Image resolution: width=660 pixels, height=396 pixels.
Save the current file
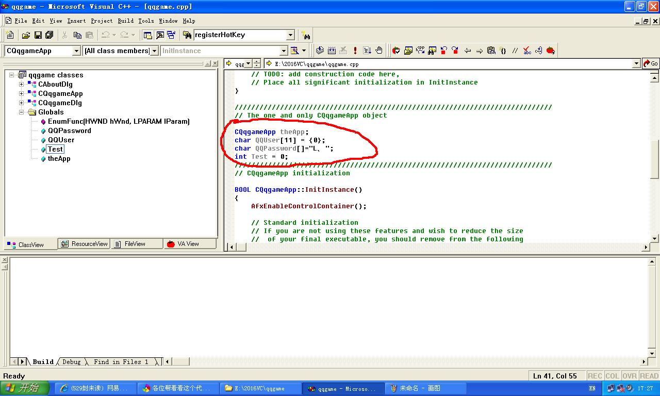(38, 35)
